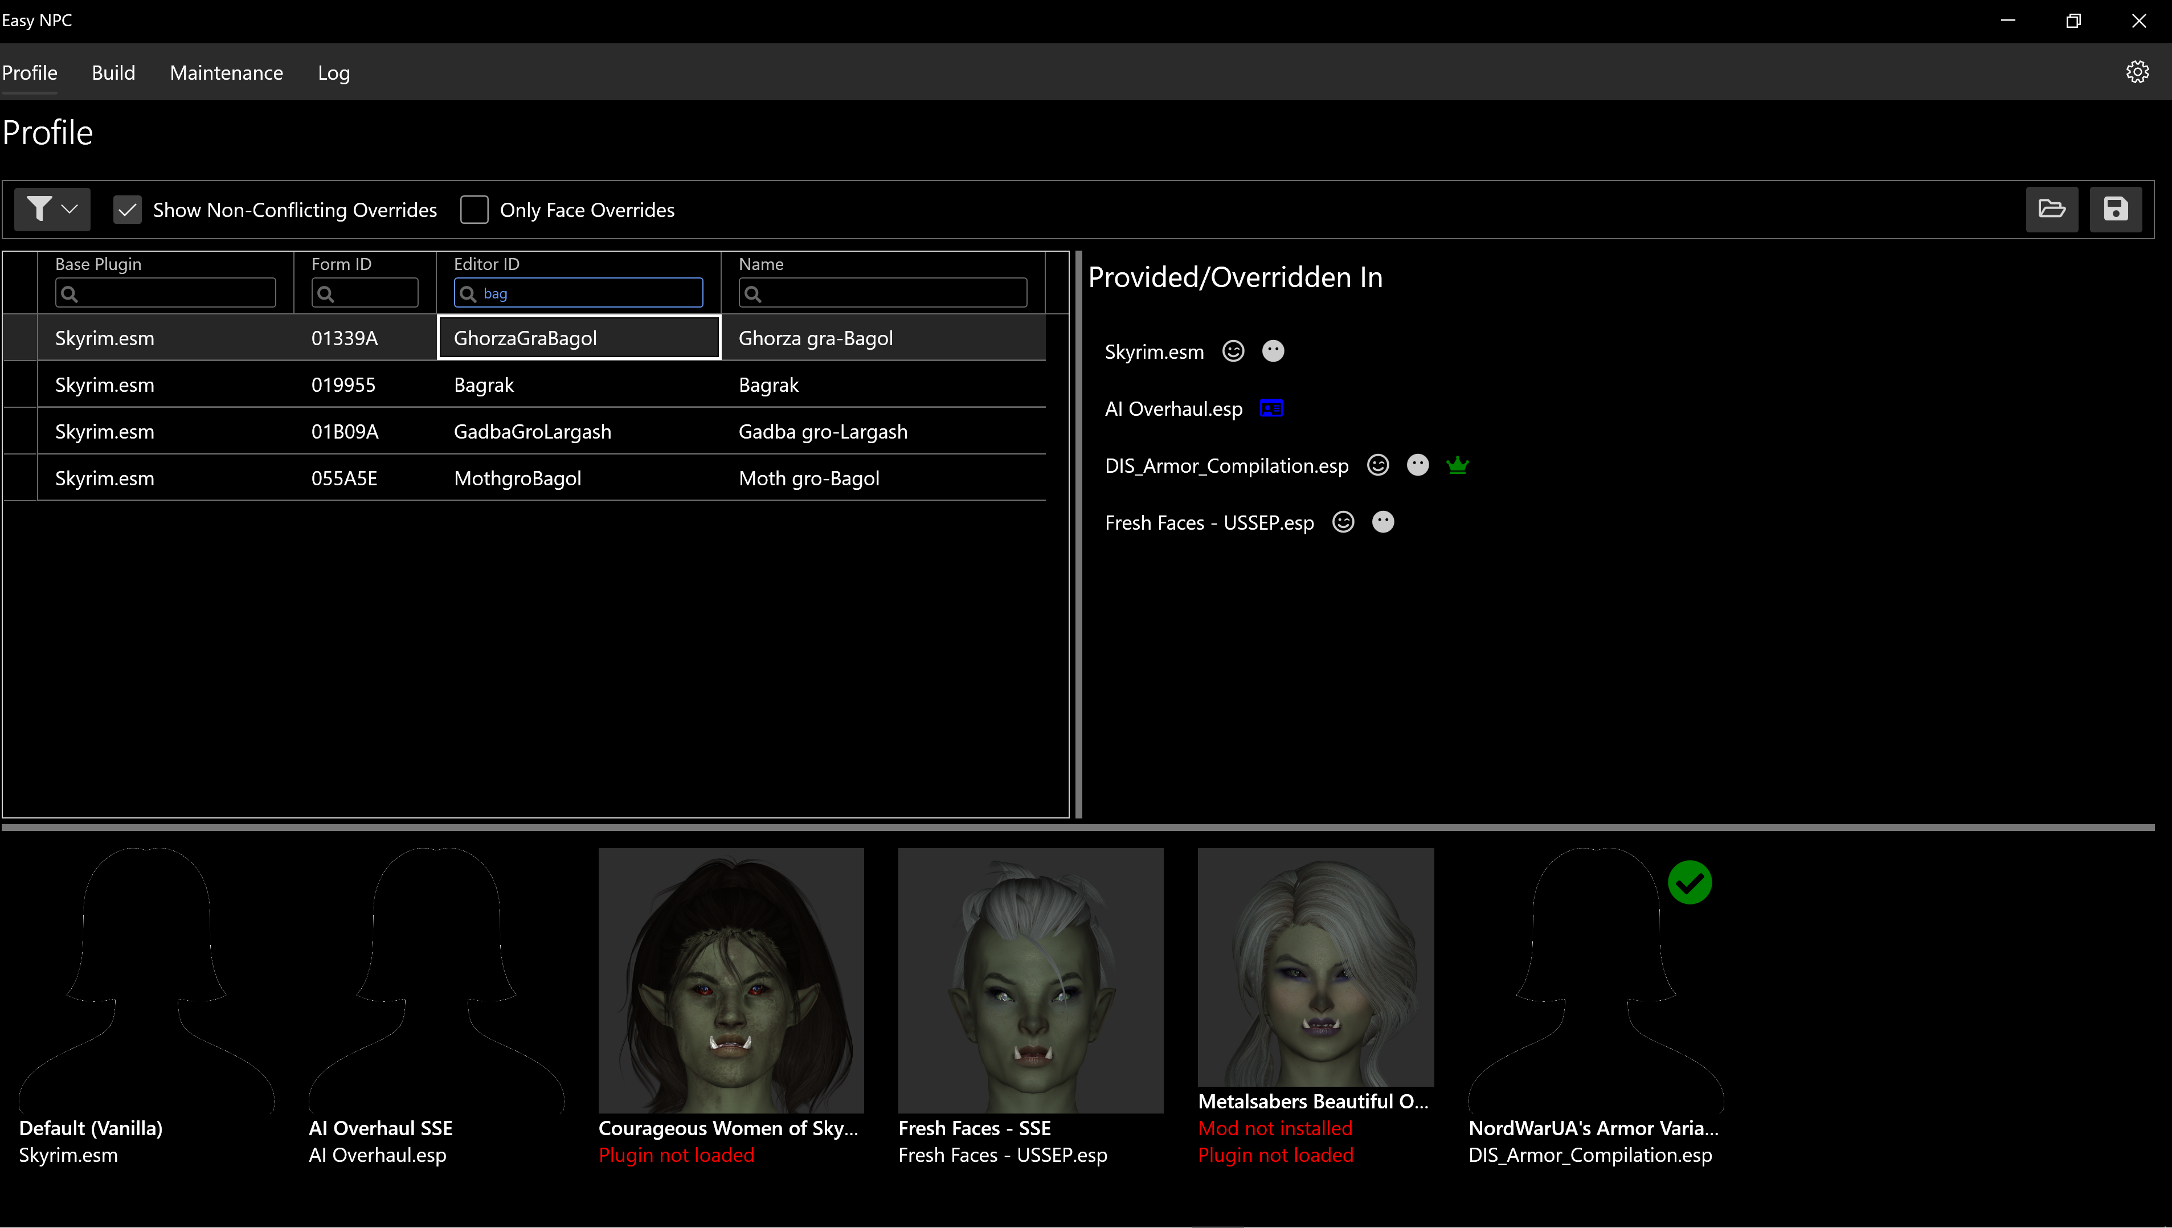
Task: Click the save profile disk icon
Action: (x=2114, y=209)
